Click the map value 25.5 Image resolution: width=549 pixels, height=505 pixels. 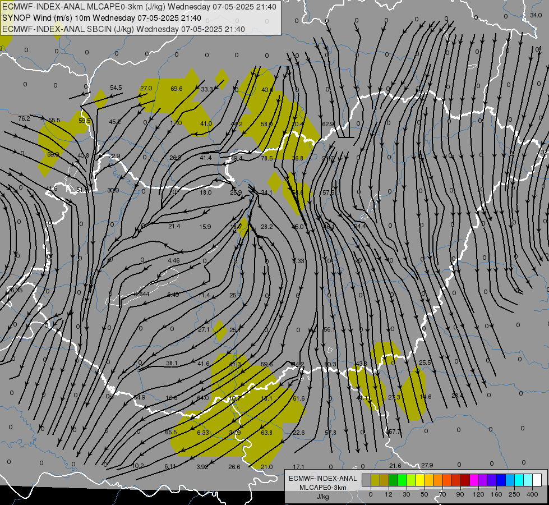(425, 362)
